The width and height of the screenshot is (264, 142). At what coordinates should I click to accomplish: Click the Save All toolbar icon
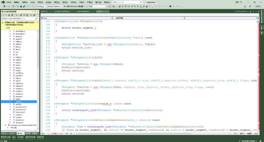click(x=24, y=6)
